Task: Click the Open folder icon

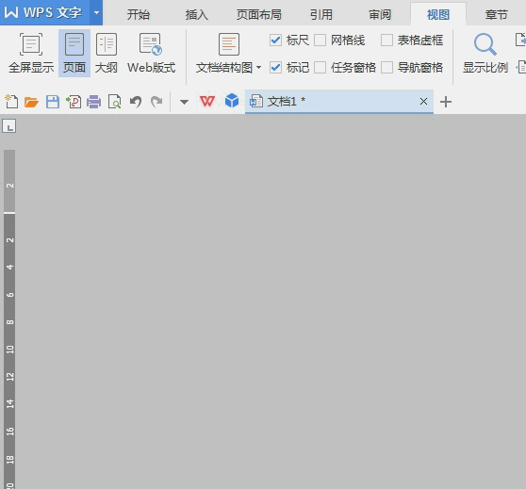Action: click(x=31, y=102)
